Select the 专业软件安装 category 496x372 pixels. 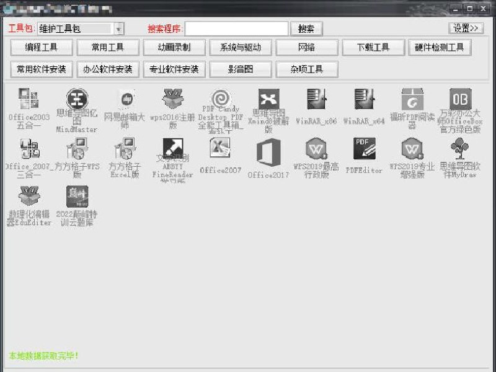tap(174, 69)
